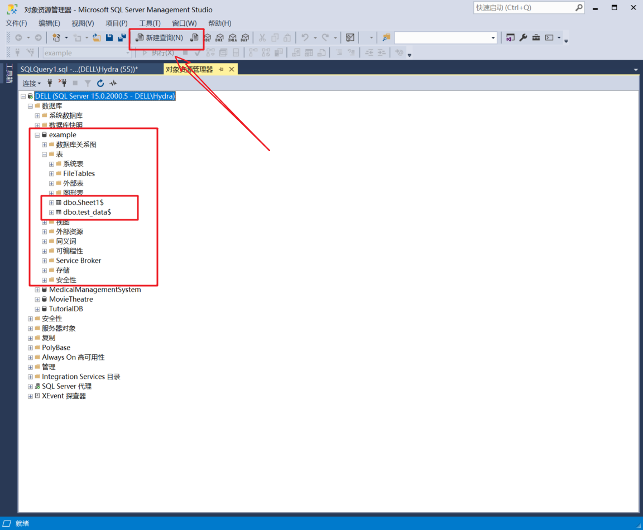Viewport: 643px width, 530px height.
Task: Open the 工具箱 side panel tab
Action: click(8, 74)
